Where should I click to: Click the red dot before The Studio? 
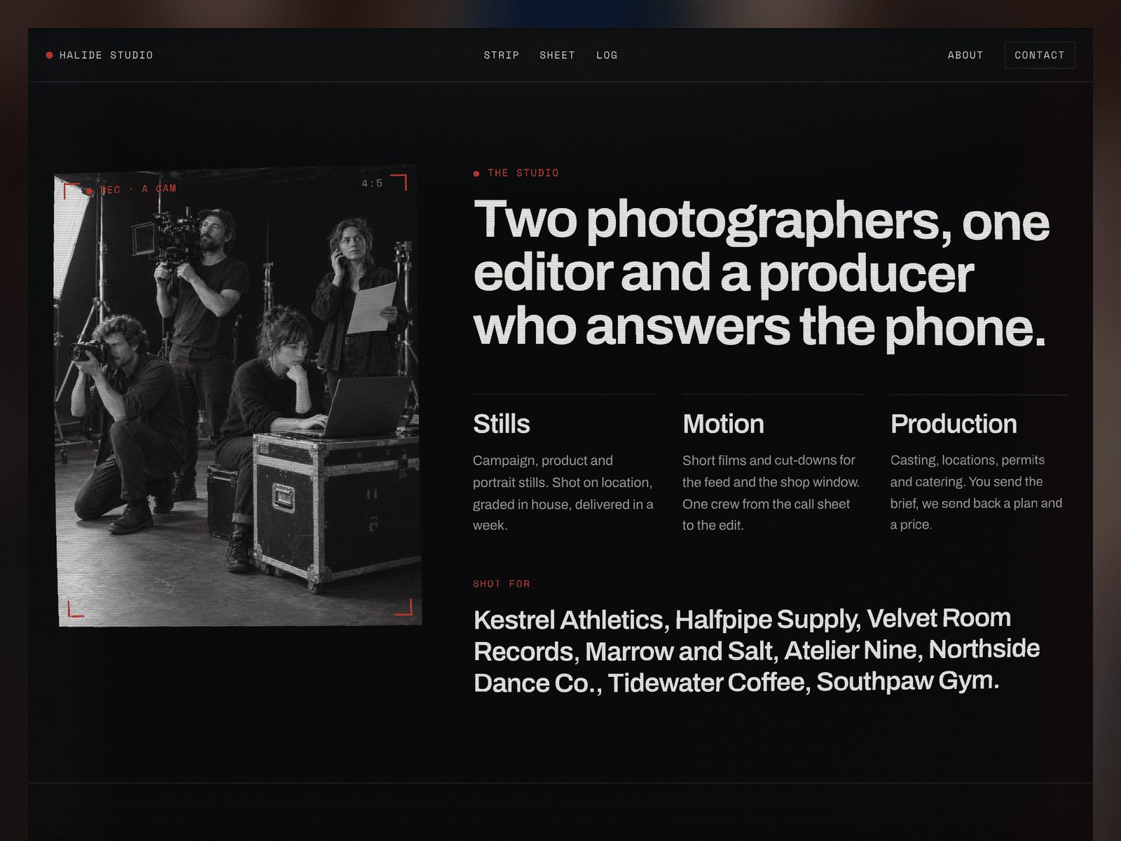click(x=476, y=174)
